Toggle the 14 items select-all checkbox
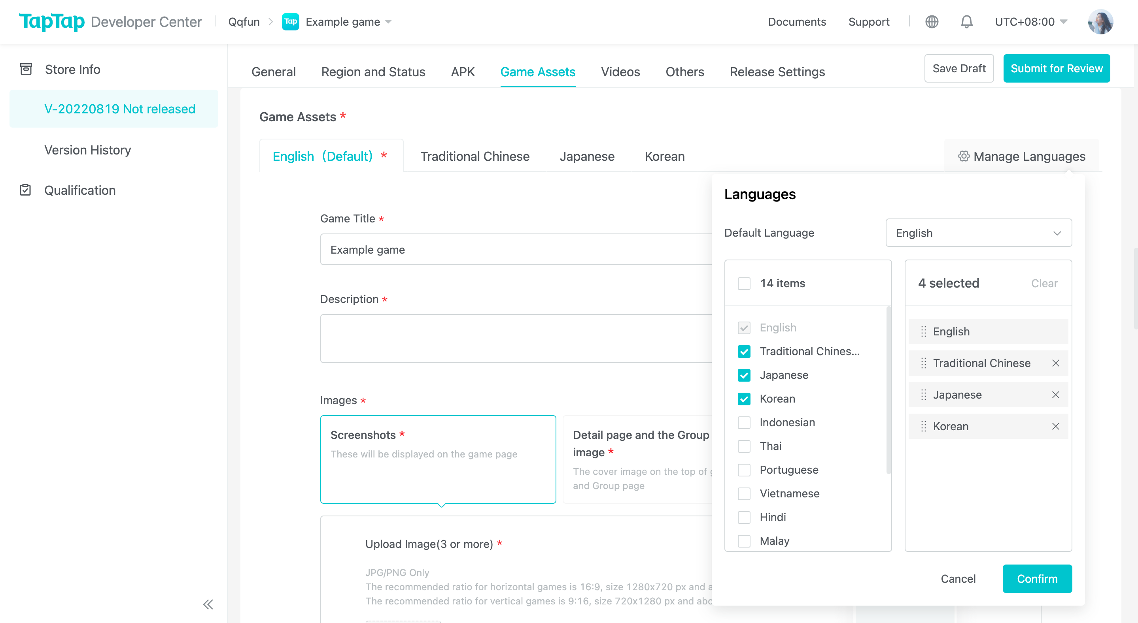1138x623 pixels. [x=744, y=283]
